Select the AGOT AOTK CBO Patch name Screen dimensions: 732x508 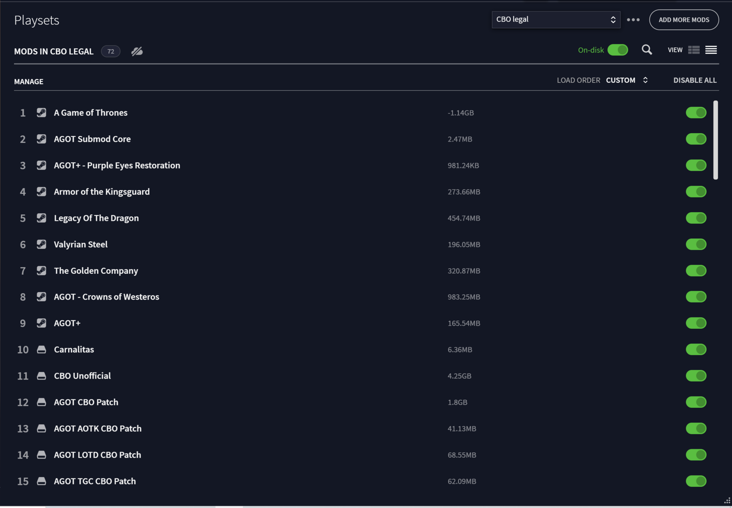click(x=98, y=429)
